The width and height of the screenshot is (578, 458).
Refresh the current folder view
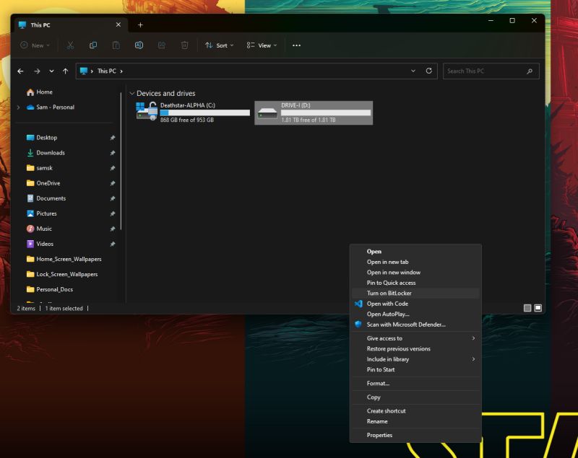tap(428, 71)
